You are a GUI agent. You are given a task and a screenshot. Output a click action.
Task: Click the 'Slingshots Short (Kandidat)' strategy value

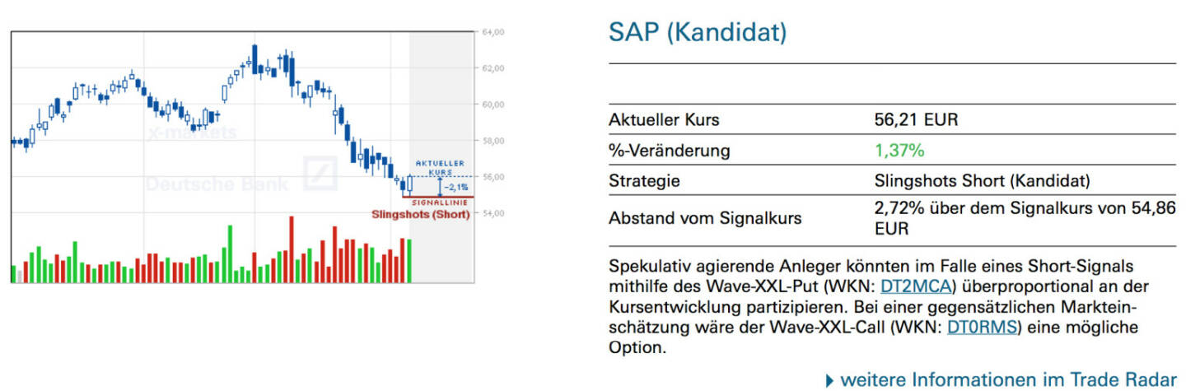pos(982,181)
